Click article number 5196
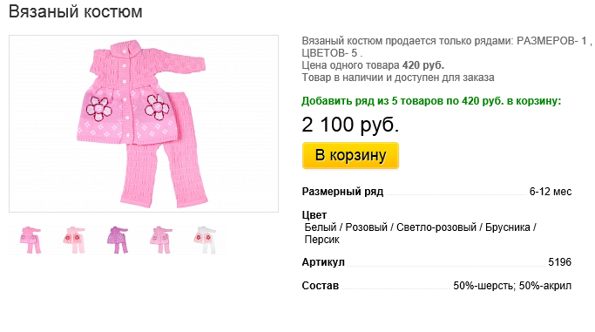595x332 pixels. pyautogui.click(x=559, y=262)
